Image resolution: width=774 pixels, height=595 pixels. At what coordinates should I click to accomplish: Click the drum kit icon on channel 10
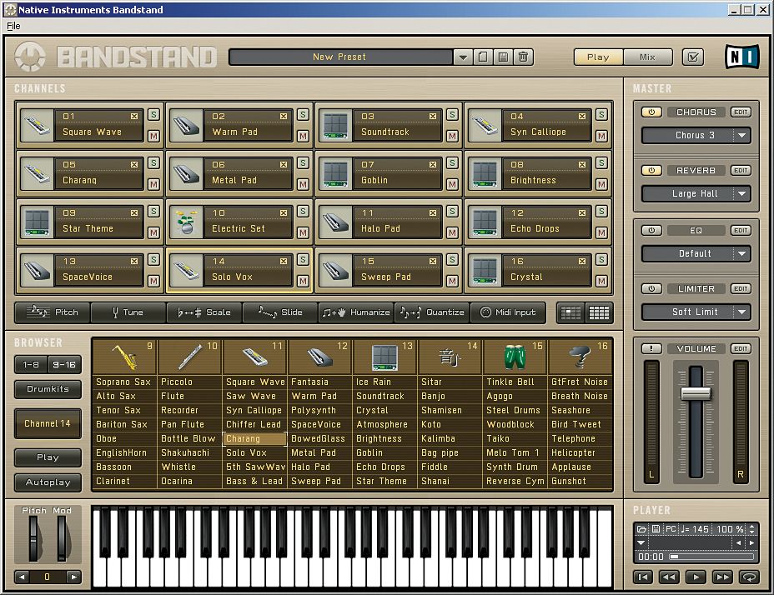(x=187, y=222)
